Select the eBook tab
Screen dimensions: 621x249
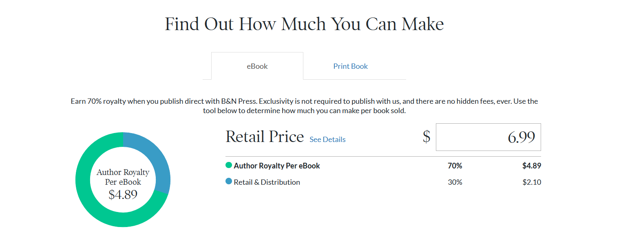point(257,66)
